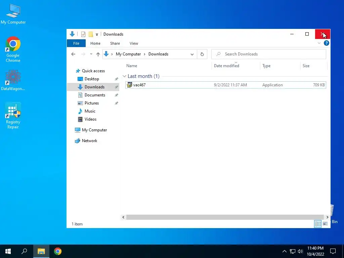Screen dimensions: 344x258
Task: Open the Home ribbon tab
Action: 95,43
